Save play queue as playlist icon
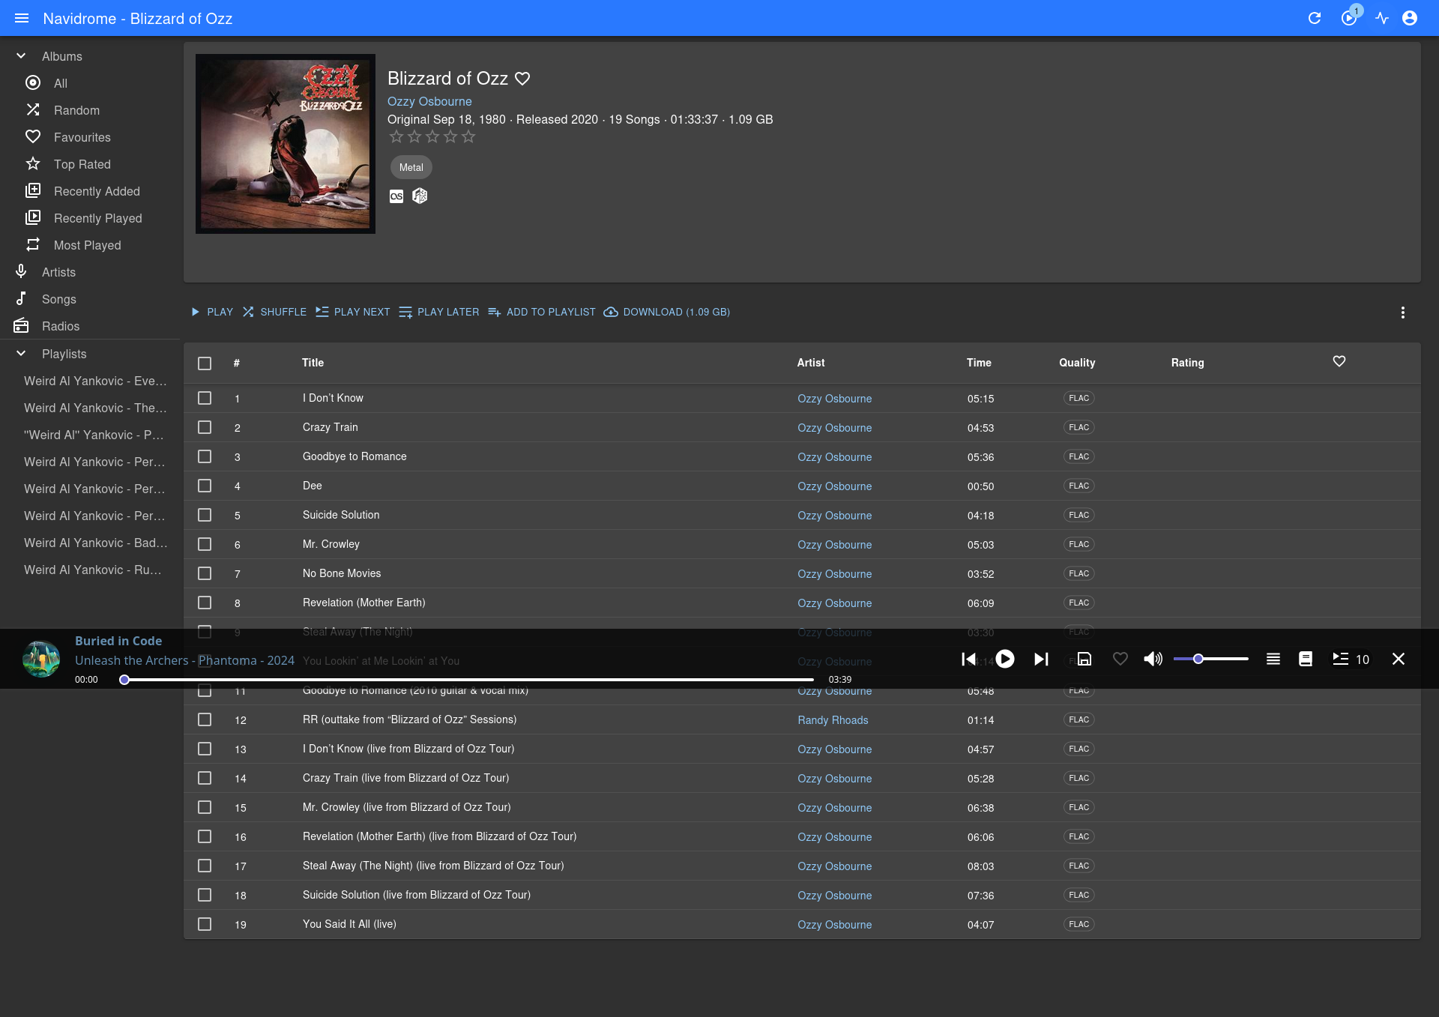 pos(1084,659)
